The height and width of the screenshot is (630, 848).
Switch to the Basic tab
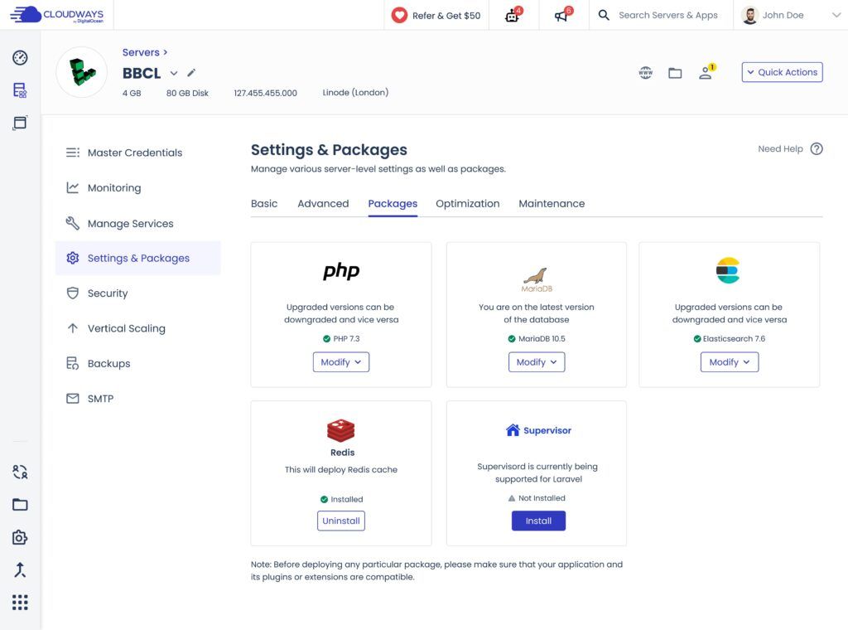[264, 203]
